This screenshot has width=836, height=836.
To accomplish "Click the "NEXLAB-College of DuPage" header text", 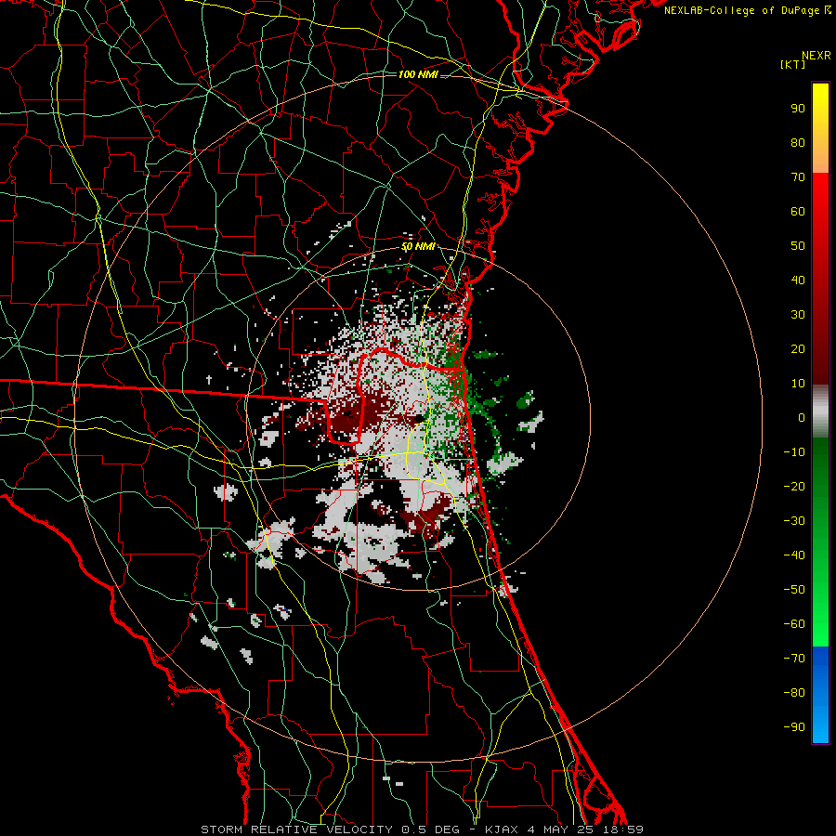I will 741,10.
